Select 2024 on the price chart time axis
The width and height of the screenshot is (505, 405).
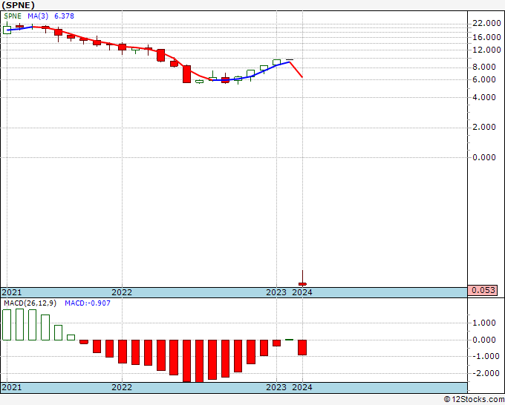[x=302, y=292]
